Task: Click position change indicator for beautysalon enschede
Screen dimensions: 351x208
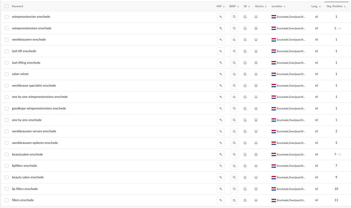Action: tap(339, 154)
